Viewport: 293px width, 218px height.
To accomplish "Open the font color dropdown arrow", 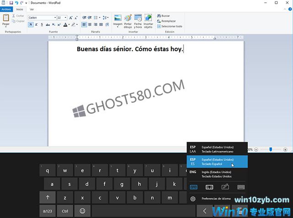I will click(x=69, y=24).
